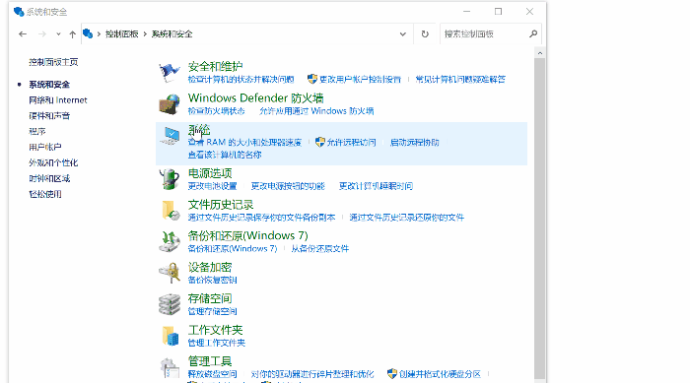Click the 安全和维护 flag icon

point(170,73)
